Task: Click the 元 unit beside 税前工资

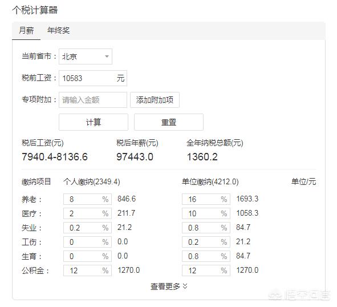Action: [120, 78]
